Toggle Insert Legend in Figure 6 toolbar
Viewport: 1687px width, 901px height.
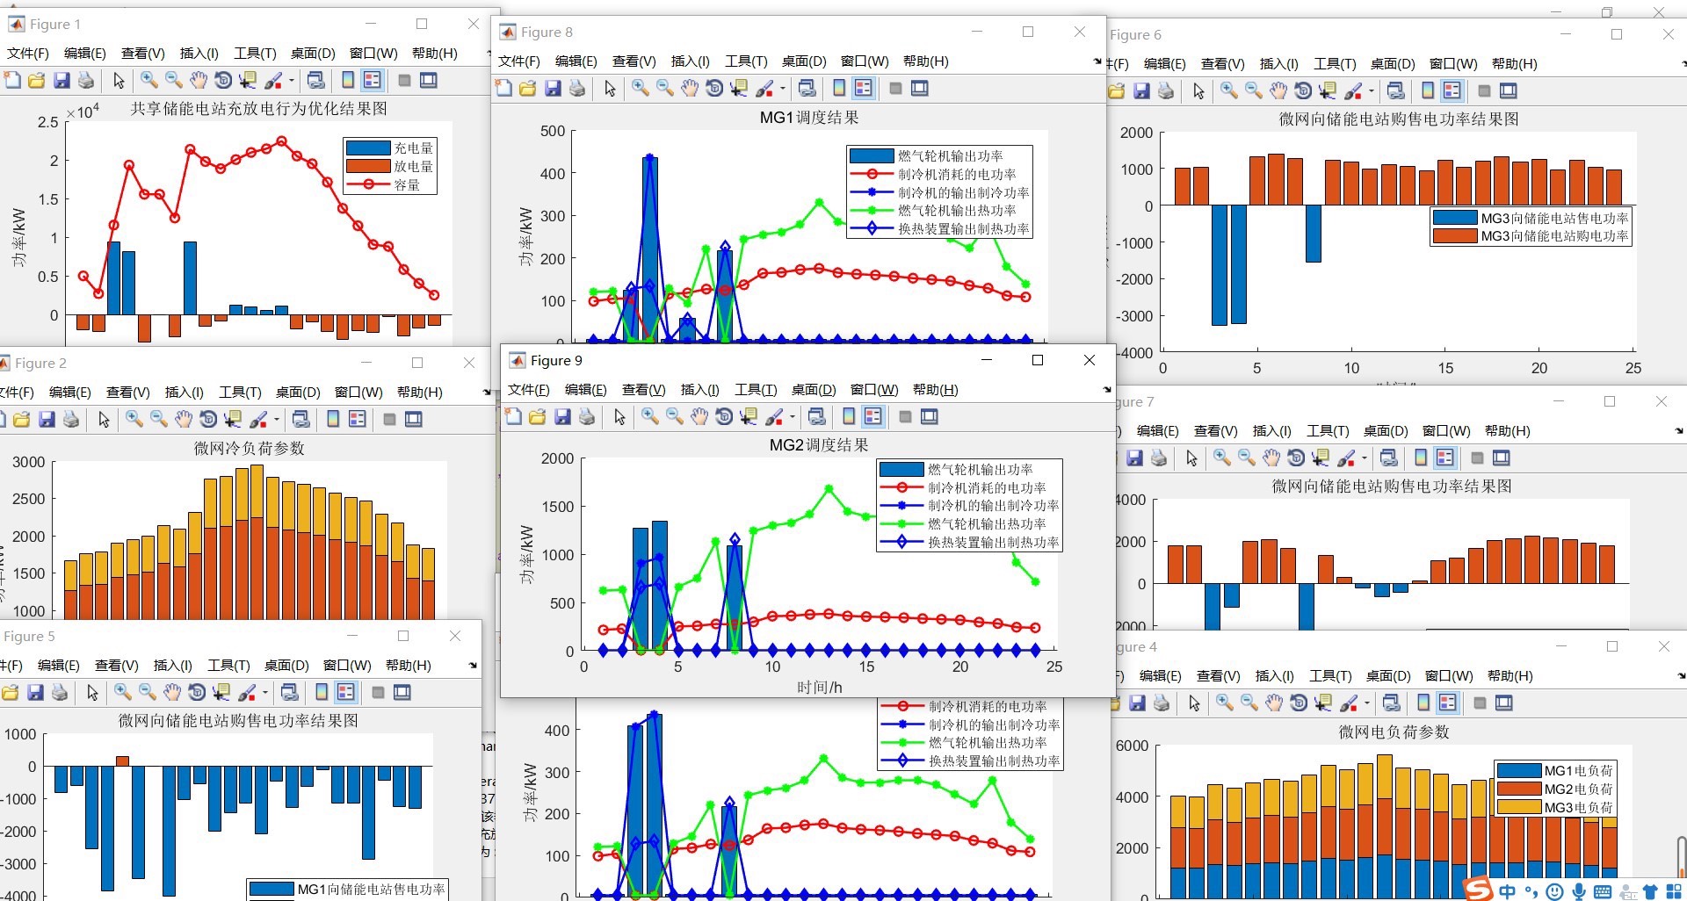coord(1452,90)
